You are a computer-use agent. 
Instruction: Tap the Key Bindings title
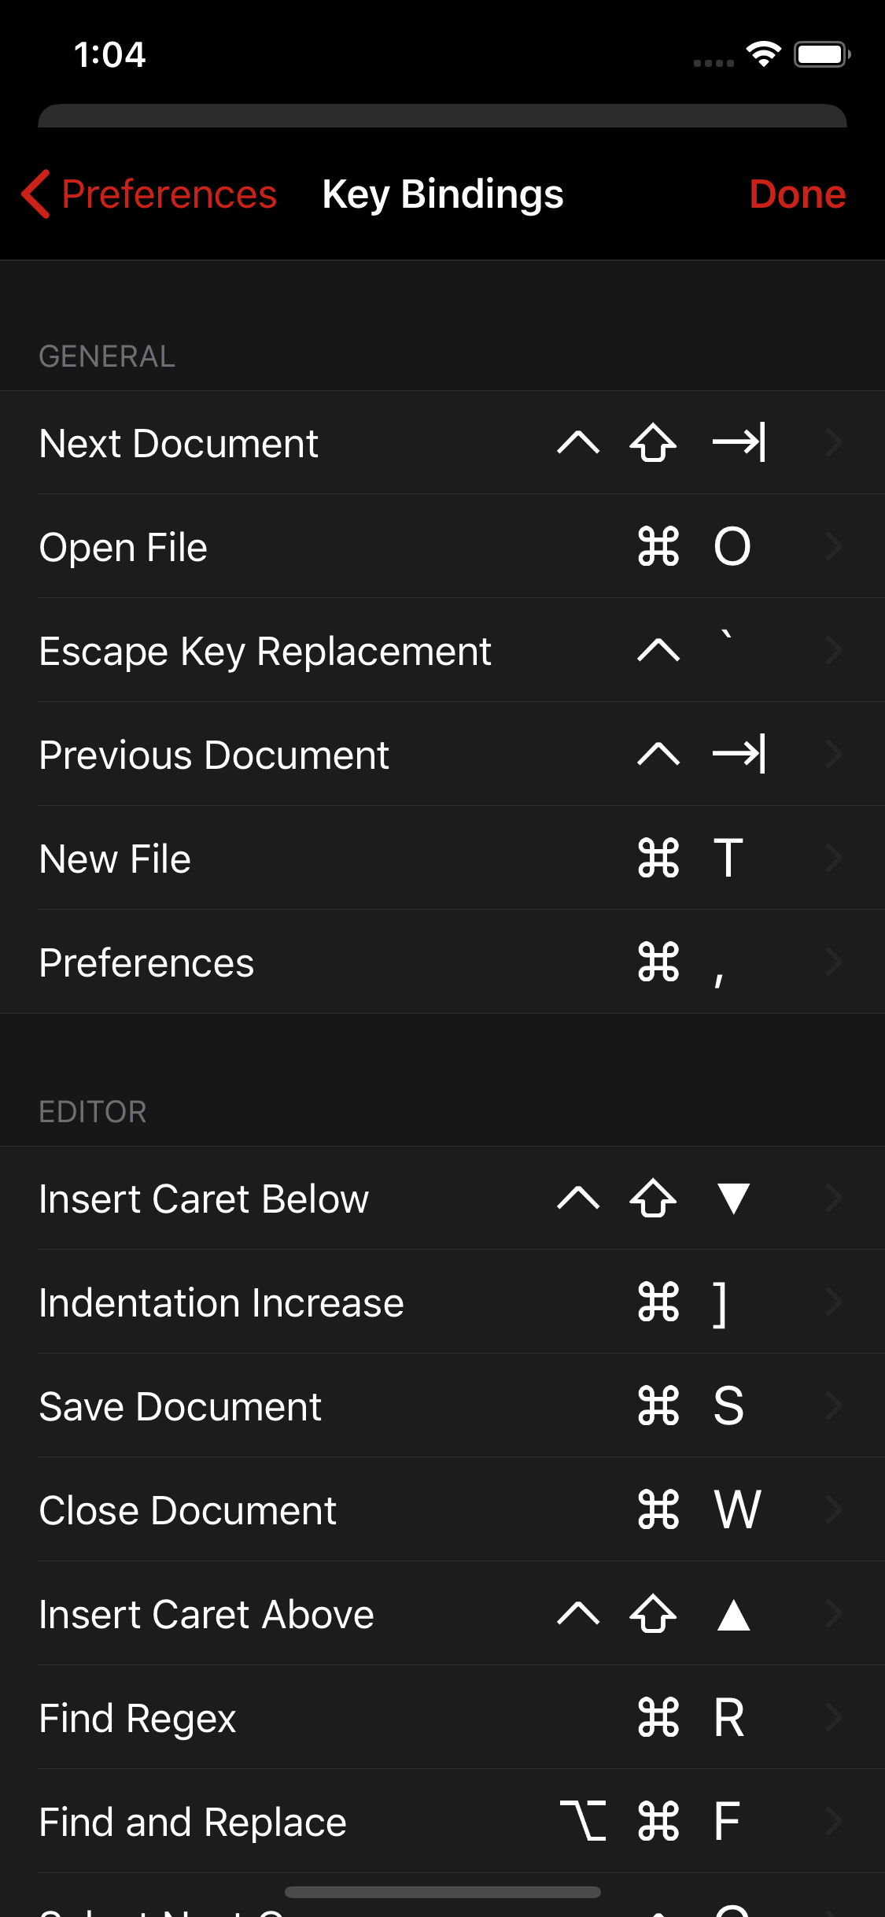(x=443, y=194)
